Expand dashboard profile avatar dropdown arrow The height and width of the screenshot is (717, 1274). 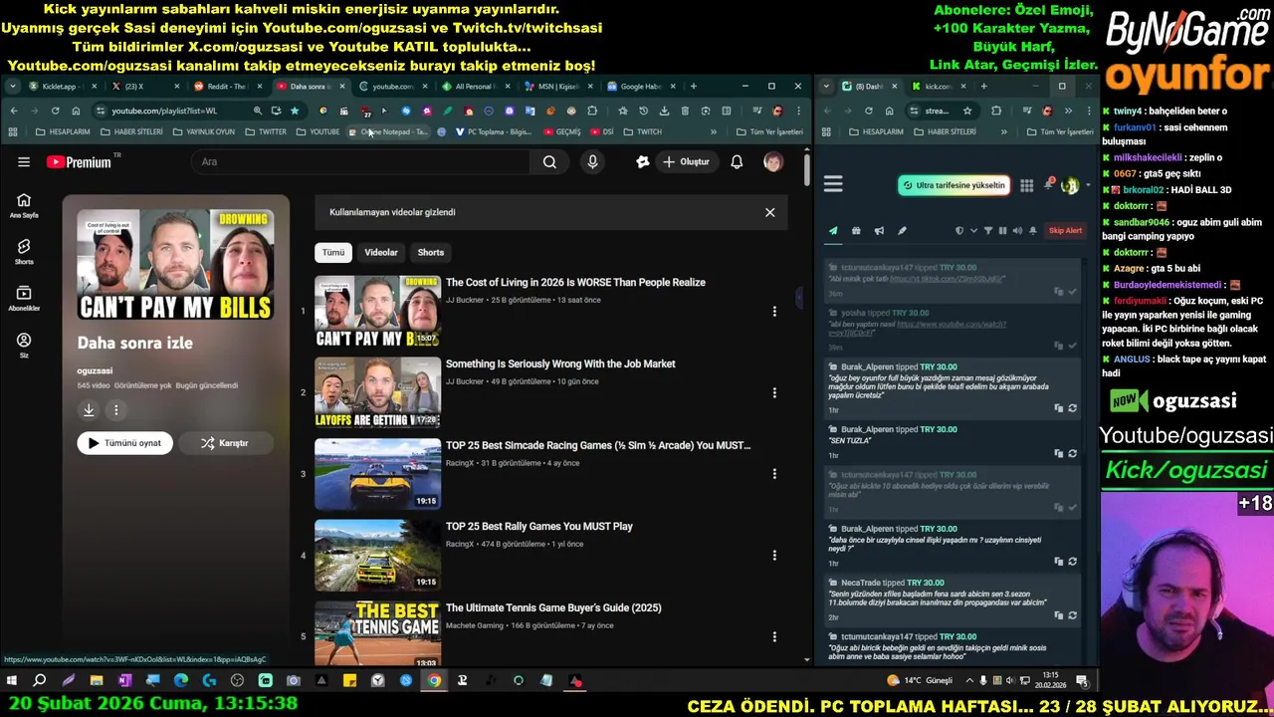(x=1087, y=185)
